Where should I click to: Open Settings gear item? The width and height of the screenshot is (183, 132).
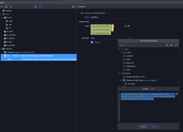click(7, 11)
